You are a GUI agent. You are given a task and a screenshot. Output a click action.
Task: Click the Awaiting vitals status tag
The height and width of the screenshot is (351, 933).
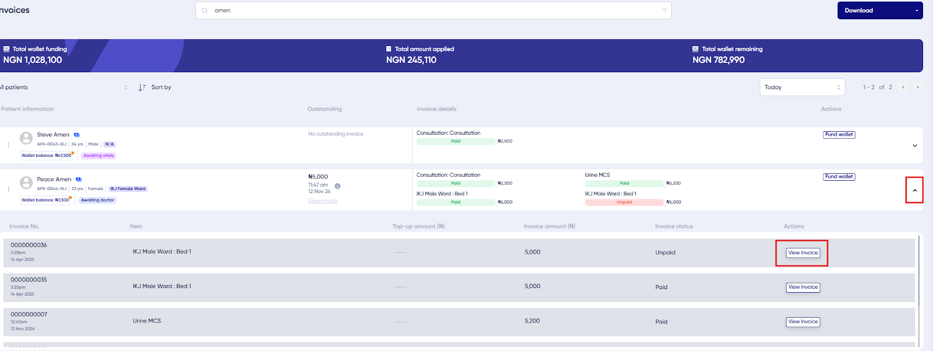pyautogui.click(x=99, y=156)
